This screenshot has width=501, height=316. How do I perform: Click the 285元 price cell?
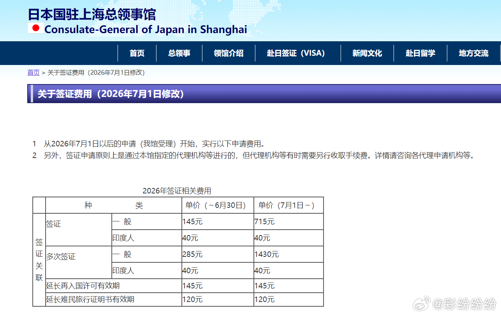tap(218, 254)
